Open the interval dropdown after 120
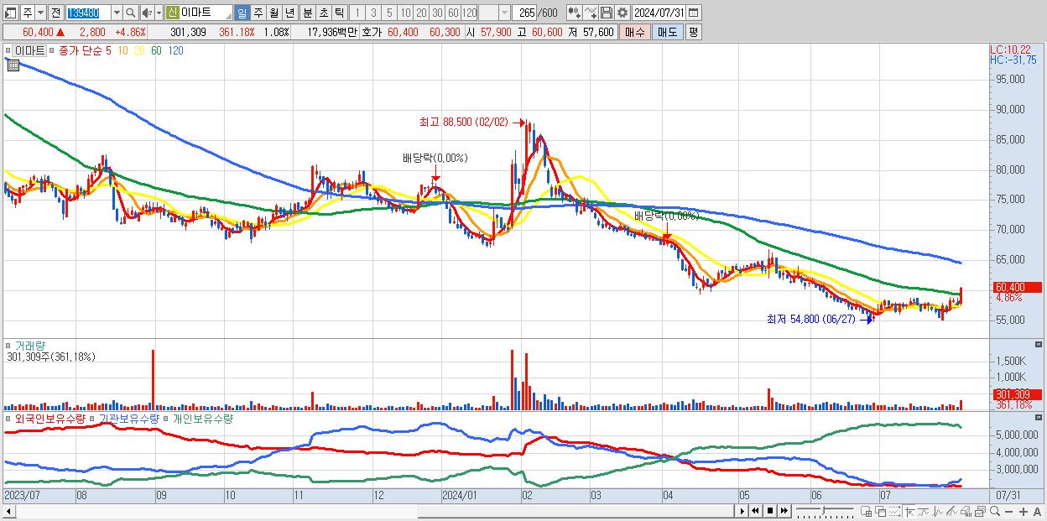This screenshot has height=521, width=1047. [504, 13]
